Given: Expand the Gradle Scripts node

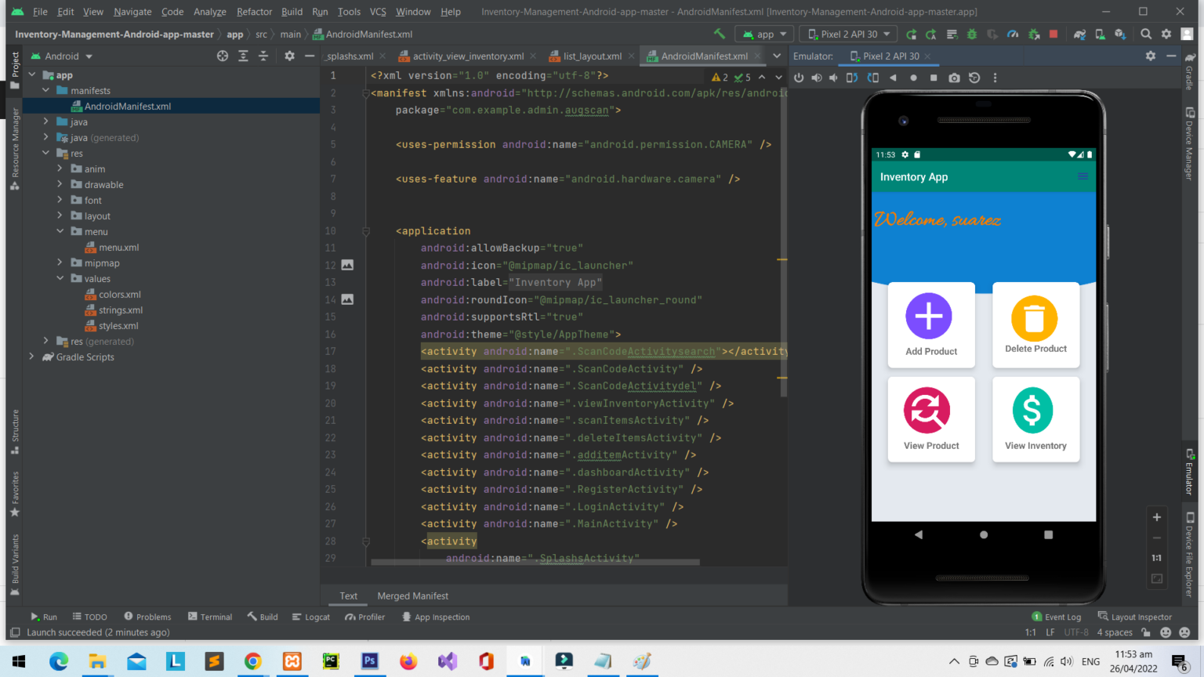Looking at the screenshot, I should [x=31, y=357].
